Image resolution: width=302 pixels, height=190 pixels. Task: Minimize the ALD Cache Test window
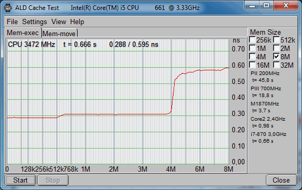[x=252, y=6]
